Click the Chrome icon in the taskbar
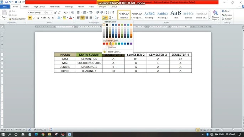The width and height of the screenshot is (244, 137). coord(43,135)
